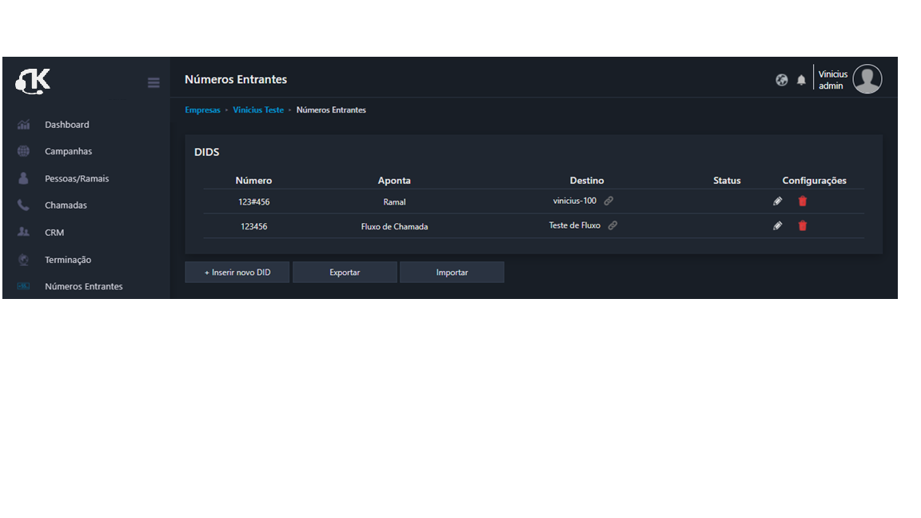Open the user avatar picture
This screenshot has height=518, width=921.
pos(867,78)
